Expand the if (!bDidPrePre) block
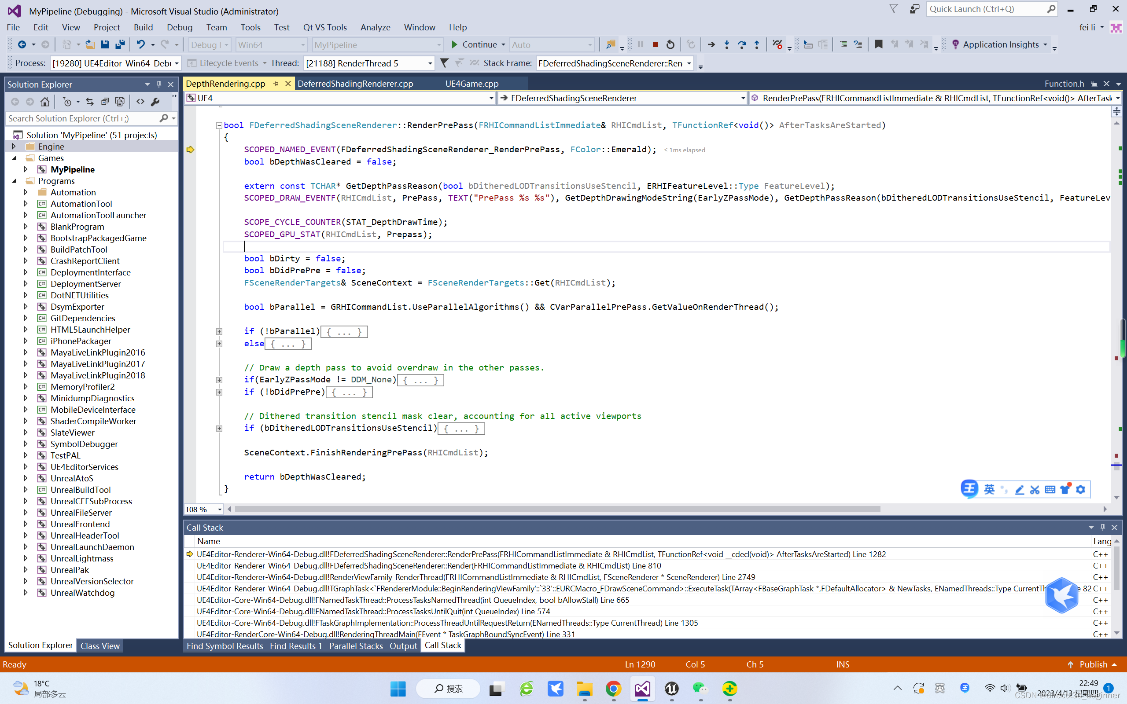This screenshot has height=704, width=1127. pos(219,392)
